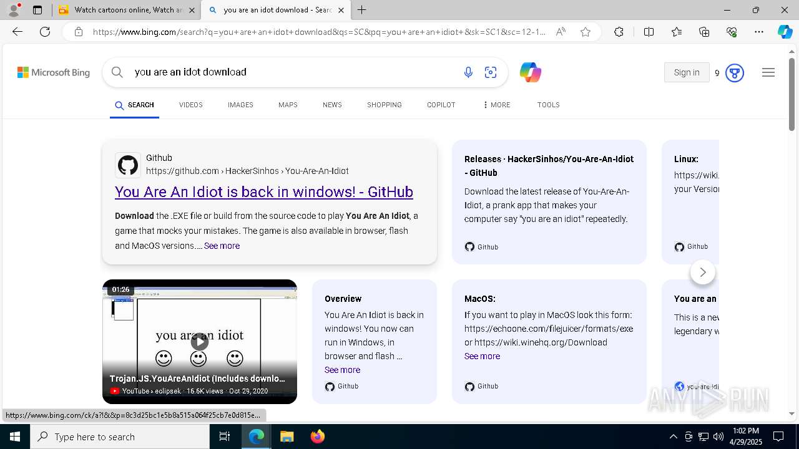This screenshot has width=799, height=449.
Task: Switch to MAPS search tab
Action: coord(288,105)
